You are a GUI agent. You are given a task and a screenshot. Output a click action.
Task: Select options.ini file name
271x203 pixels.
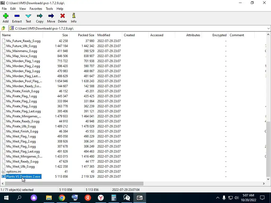coord(14,171)
